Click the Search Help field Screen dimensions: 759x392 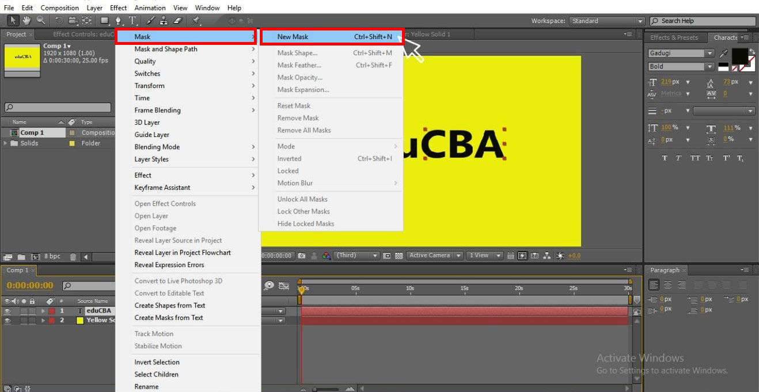702,21
